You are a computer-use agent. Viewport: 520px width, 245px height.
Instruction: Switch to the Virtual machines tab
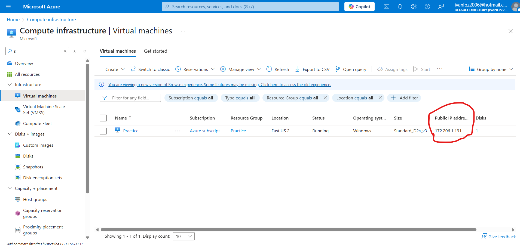[118, 51]
